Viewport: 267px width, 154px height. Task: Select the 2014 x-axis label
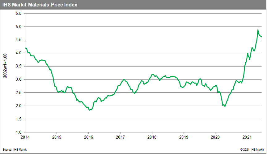click(x=25, y=136)
